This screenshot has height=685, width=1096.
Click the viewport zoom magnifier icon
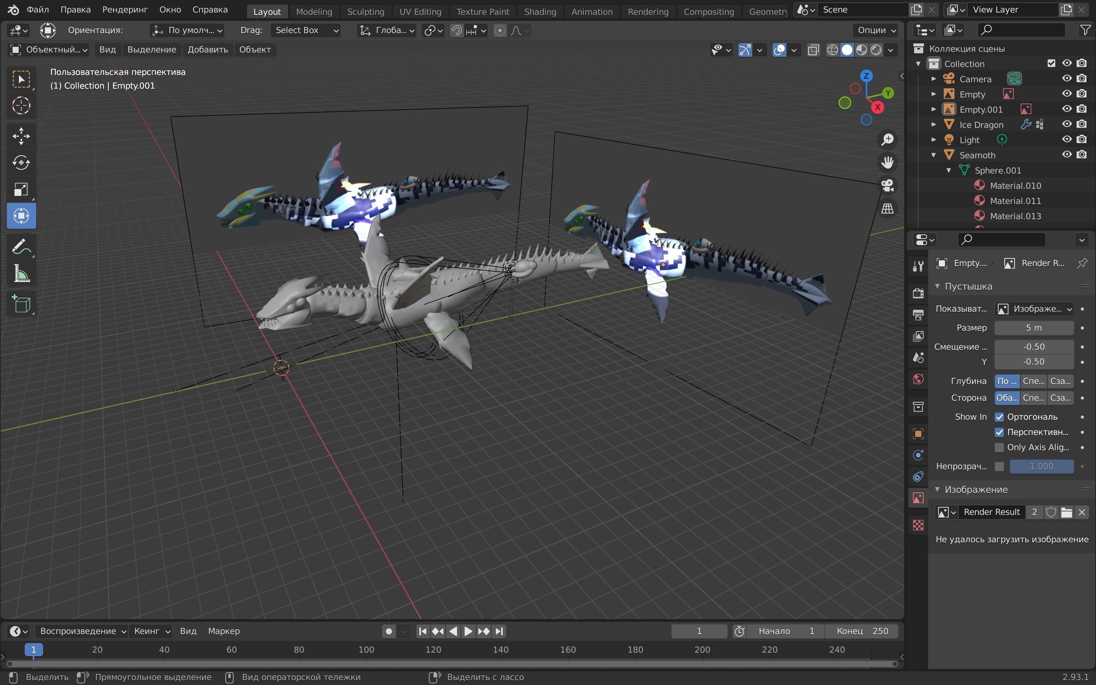(x=887, y=140)
